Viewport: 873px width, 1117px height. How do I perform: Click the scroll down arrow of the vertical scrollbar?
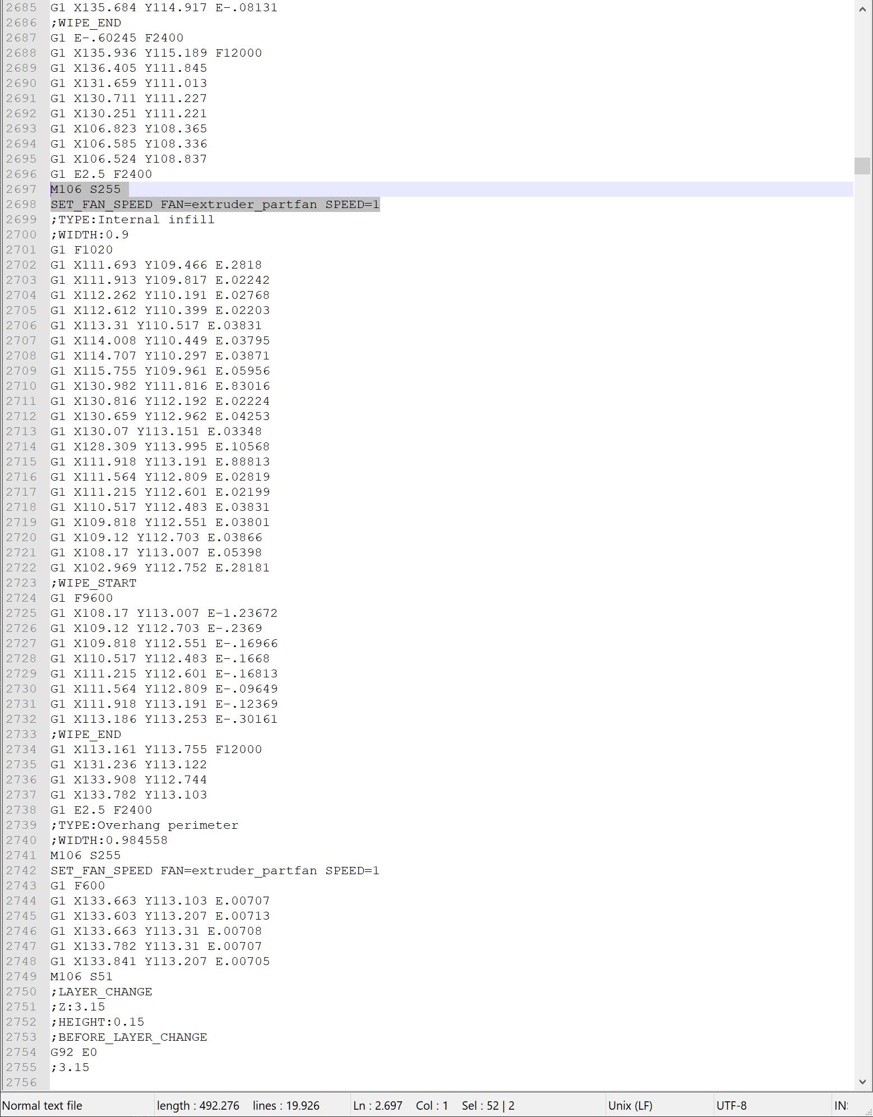[862, 1082]
